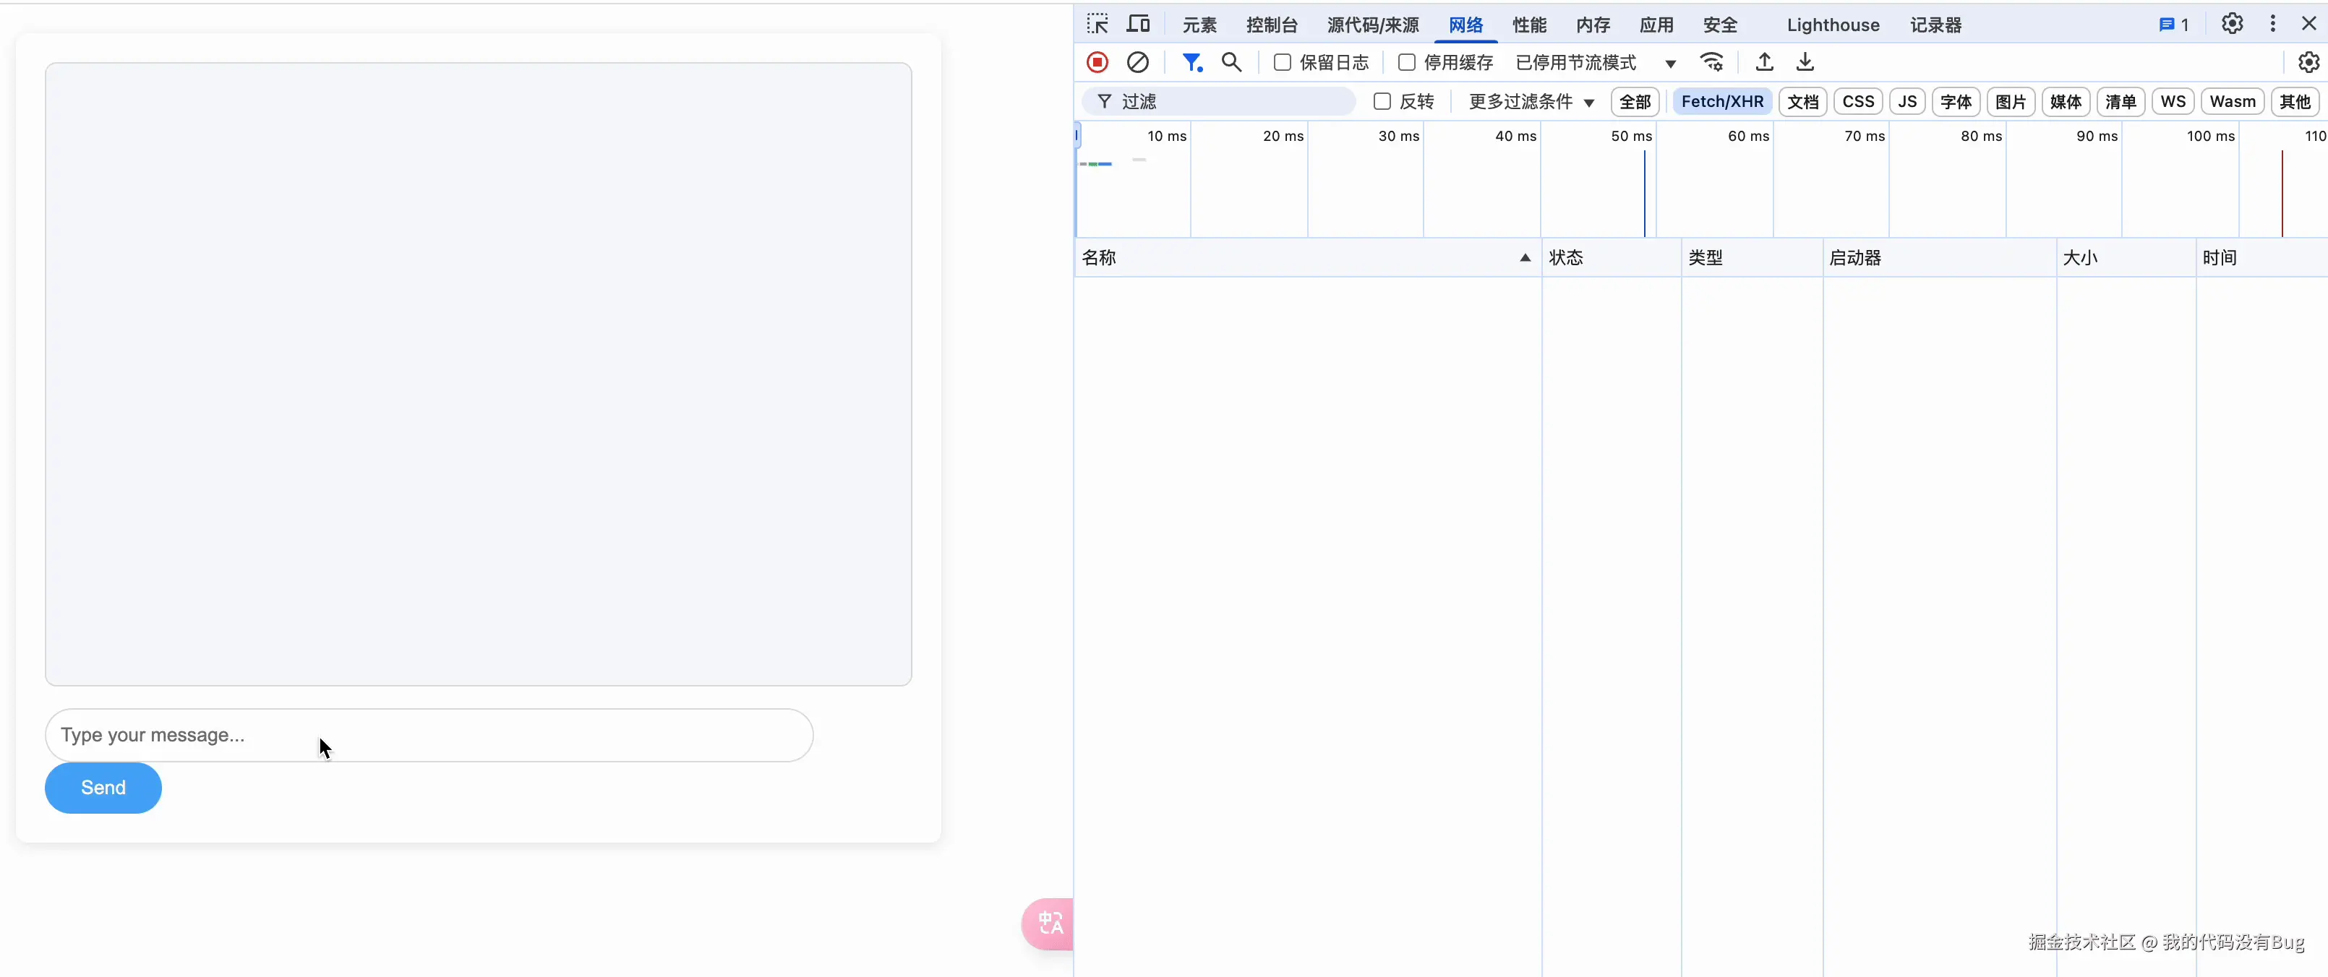Export network log as HAR
This screenshot has height=977, width=2328.
[x=1806, y=61]
